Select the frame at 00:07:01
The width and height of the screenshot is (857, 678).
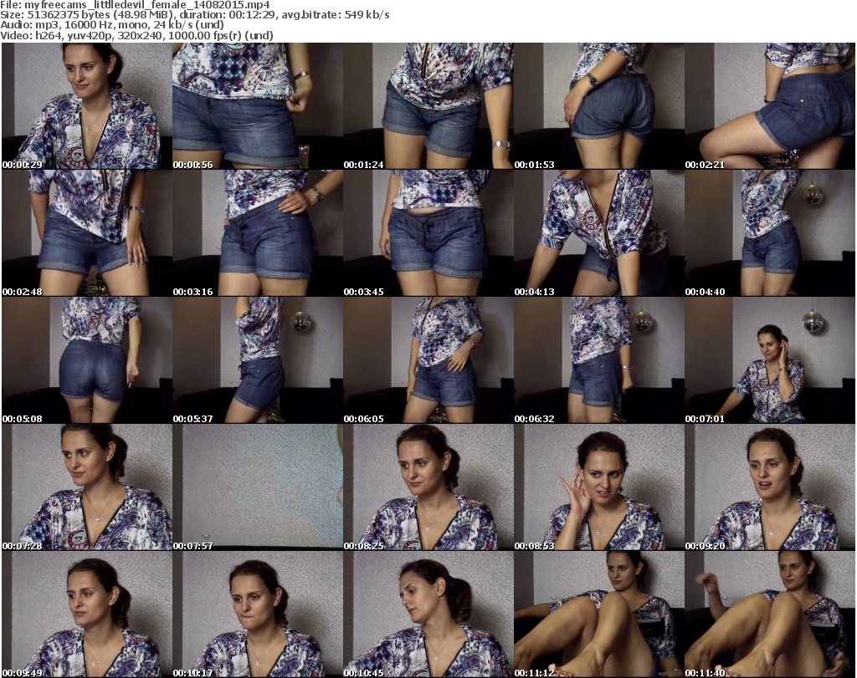770,360
